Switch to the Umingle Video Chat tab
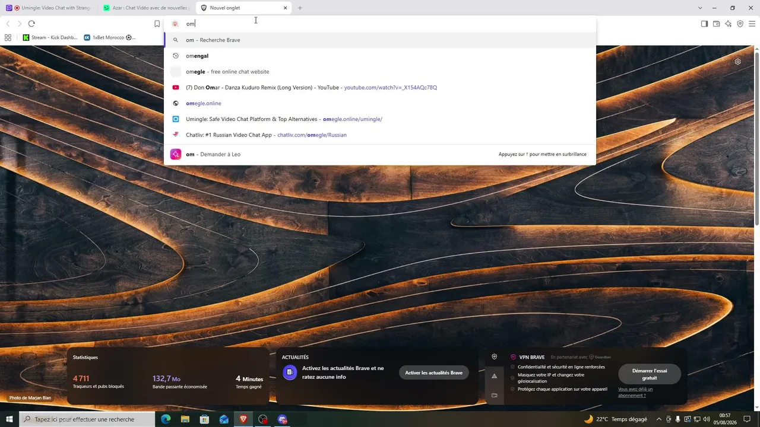 click(49, 8)
